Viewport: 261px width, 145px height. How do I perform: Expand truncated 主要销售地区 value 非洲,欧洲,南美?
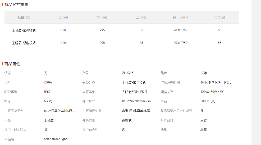click(137, 111)
